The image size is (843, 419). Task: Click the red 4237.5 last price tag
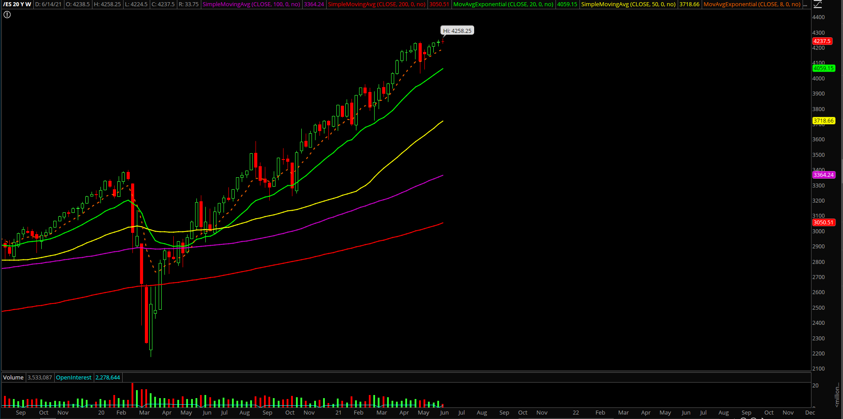click(x=822, y=41)
